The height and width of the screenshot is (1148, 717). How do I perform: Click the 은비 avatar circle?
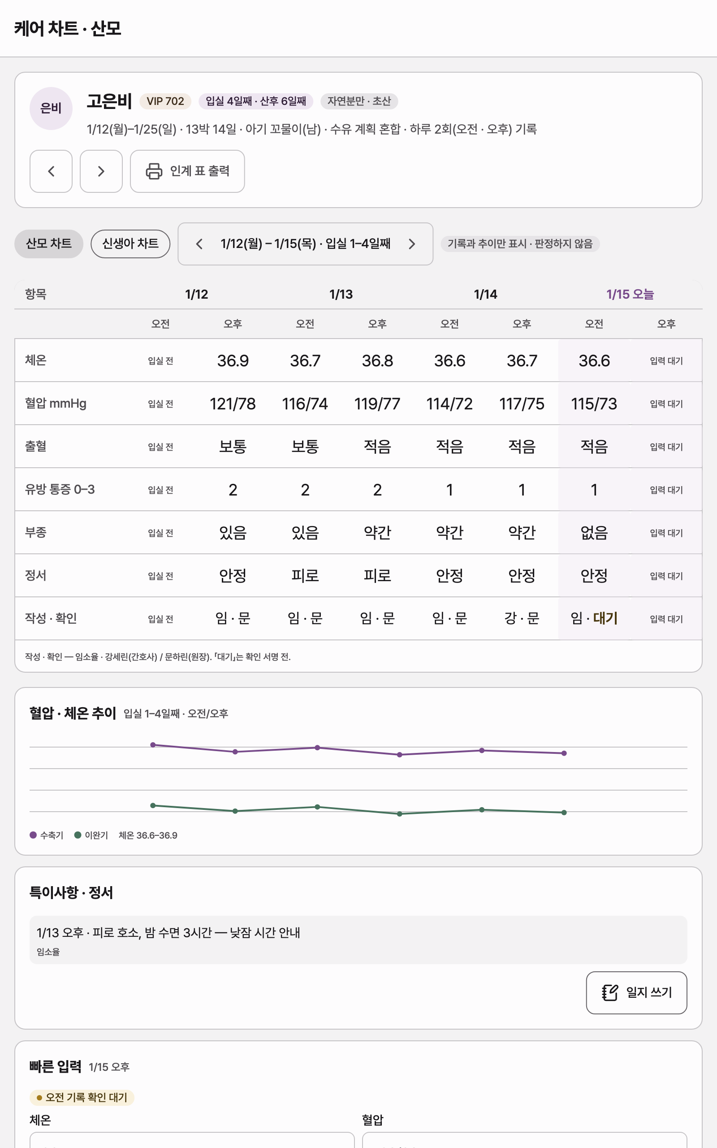tap(51, 108)
